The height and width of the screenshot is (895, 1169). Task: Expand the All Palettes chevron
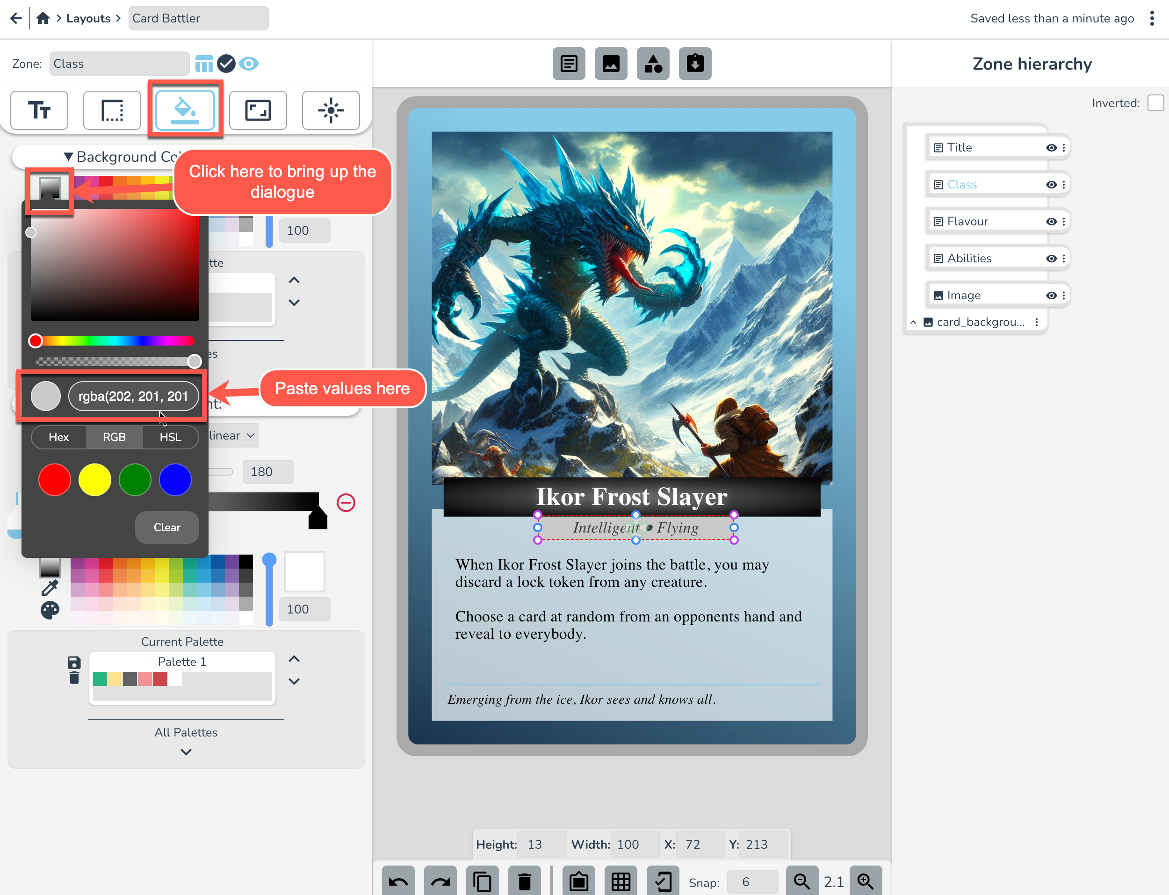tap(185, 752)
